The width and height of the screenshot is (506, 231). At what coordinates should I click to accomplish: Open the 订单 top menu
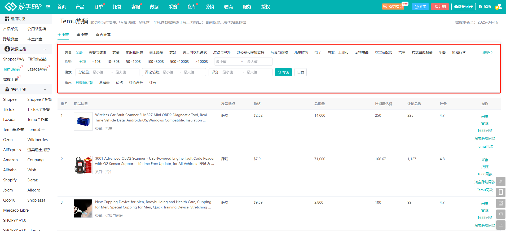[x=99, y=7]
